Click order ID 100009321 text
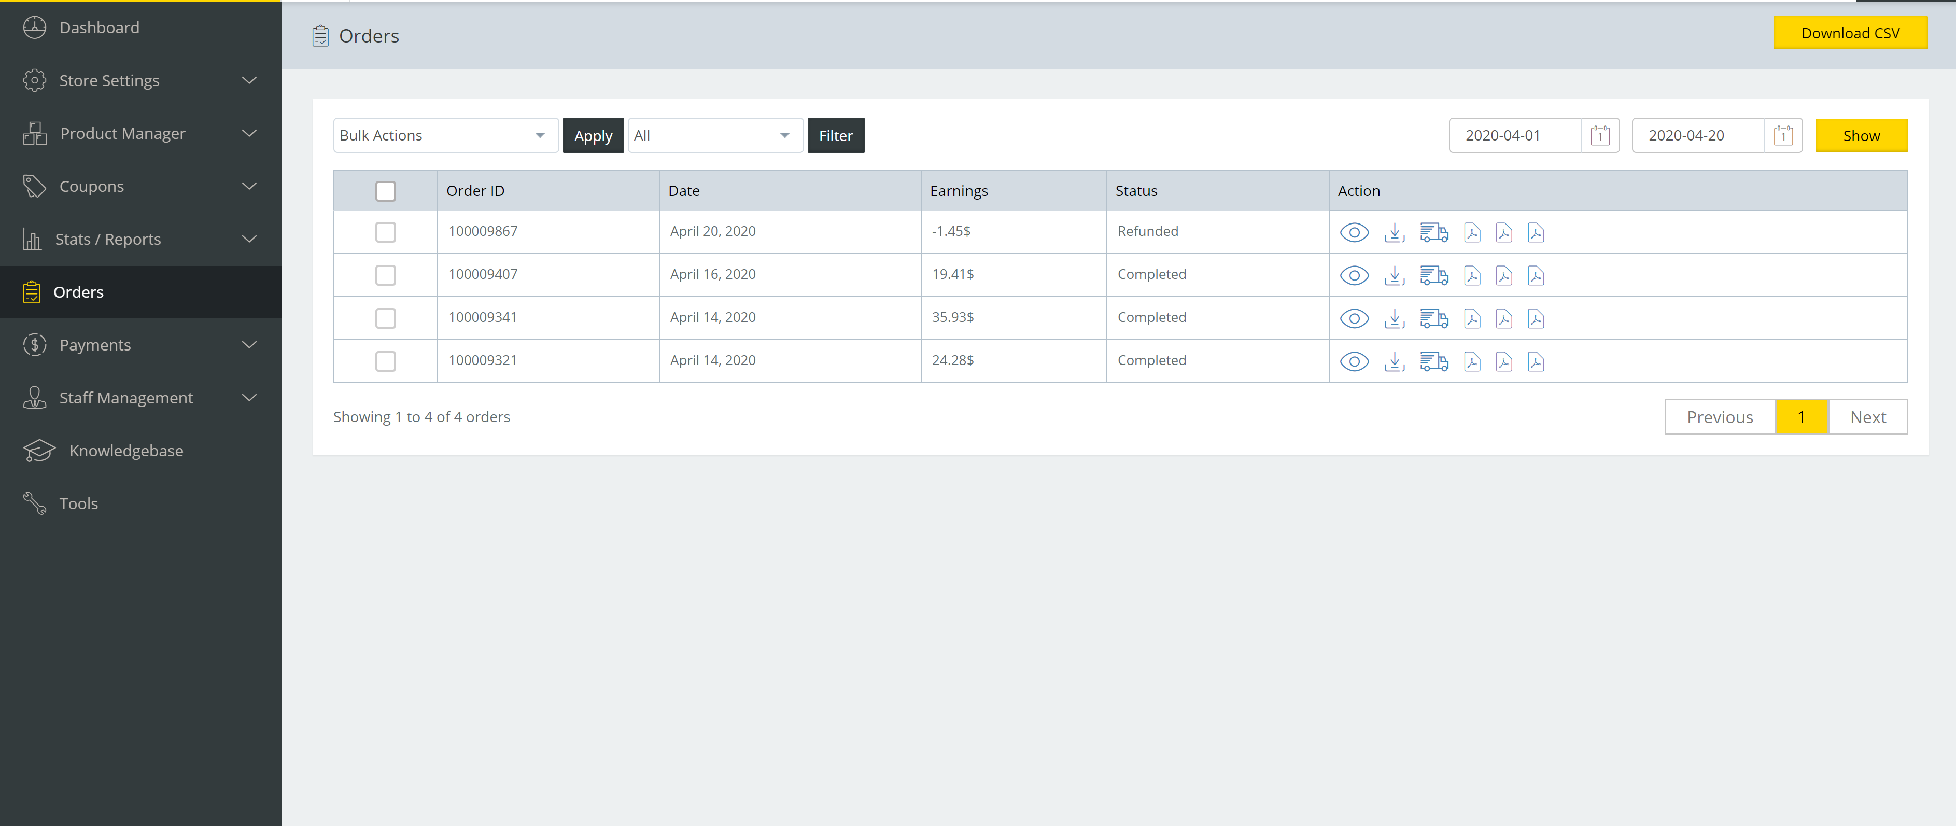The width and height of the screenshot is (1956, 826). [x=482, y=360]
